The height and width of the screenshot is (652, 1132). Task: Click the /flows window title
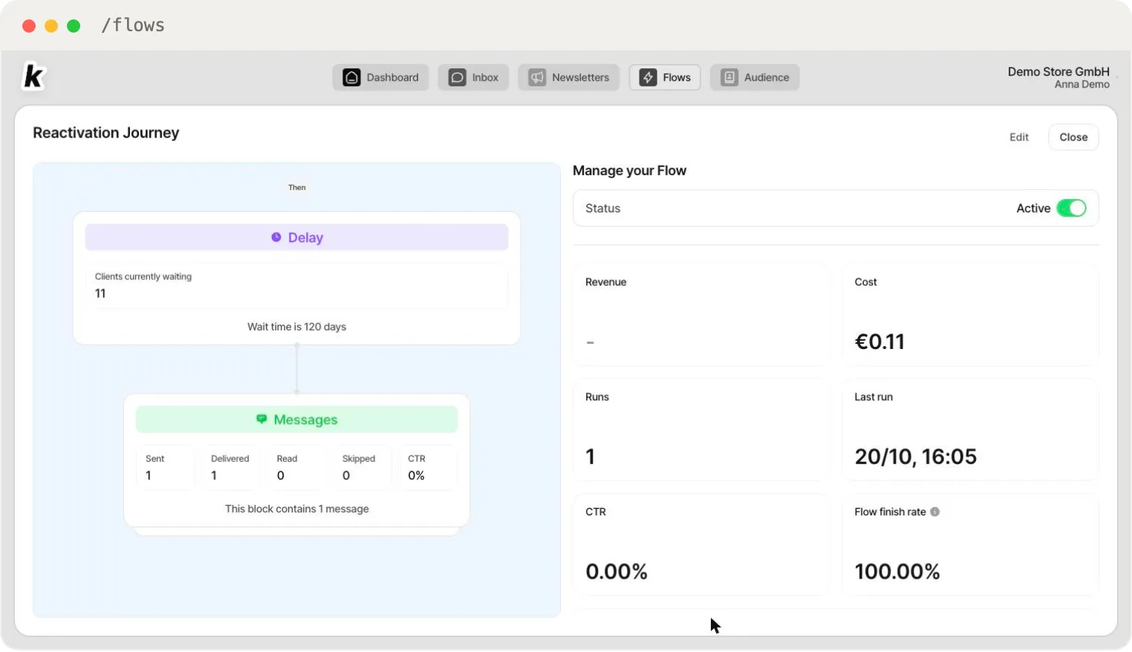pyautogui.click(x=133, y=25)
